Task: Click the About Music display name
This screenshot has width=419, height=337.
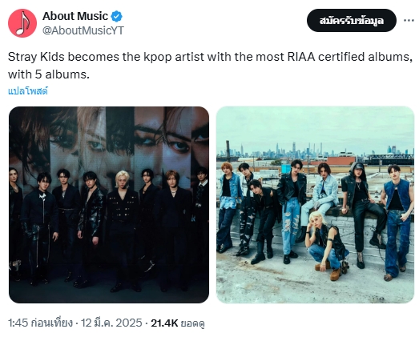Action: point(75,16)
